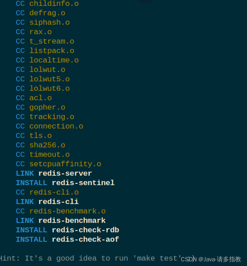Click the gopher.o line

47,107
